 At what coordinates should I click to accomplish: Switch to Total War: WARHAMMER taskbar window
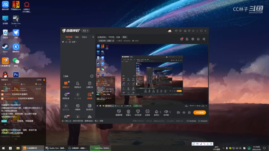point(100,148)
